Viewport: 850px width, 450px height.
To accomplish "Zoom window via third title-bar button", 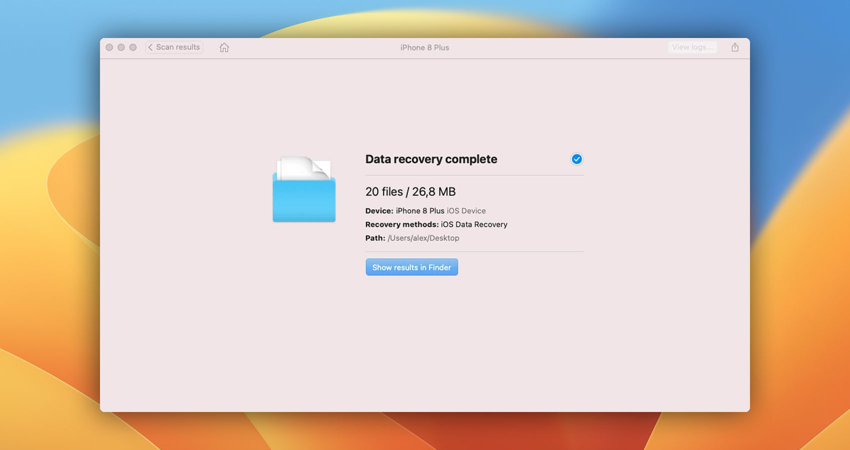I will click(x=133, y=47).
